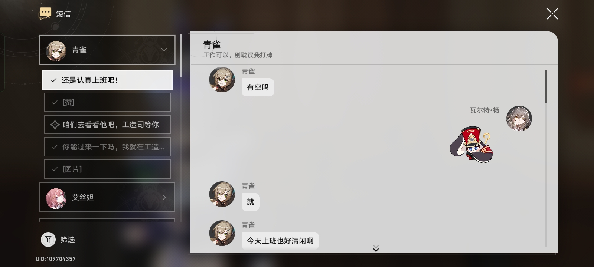This screenshot has width=594, height=267.
Task: Select the checked [图片] conversation entry
Action: point(107,169)
